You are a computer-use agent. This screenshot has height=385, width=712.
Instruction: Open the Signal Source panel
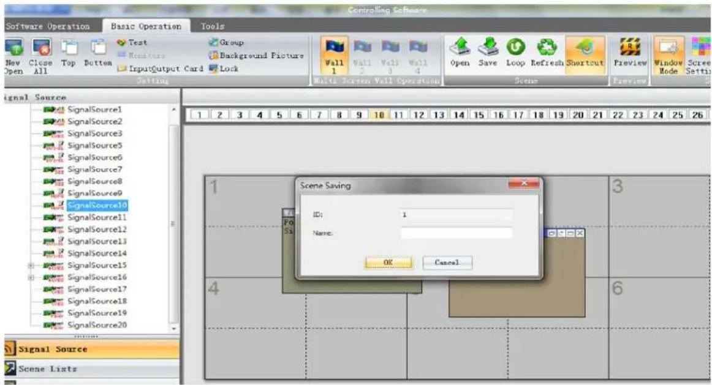pos(92,349)
